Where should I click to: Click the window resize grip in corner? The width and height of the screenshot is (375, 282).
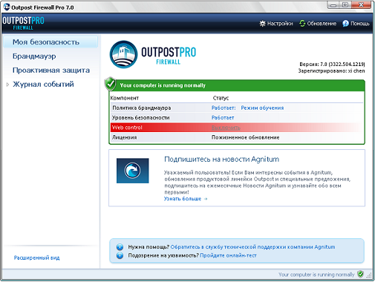click(x=369, y=275)
